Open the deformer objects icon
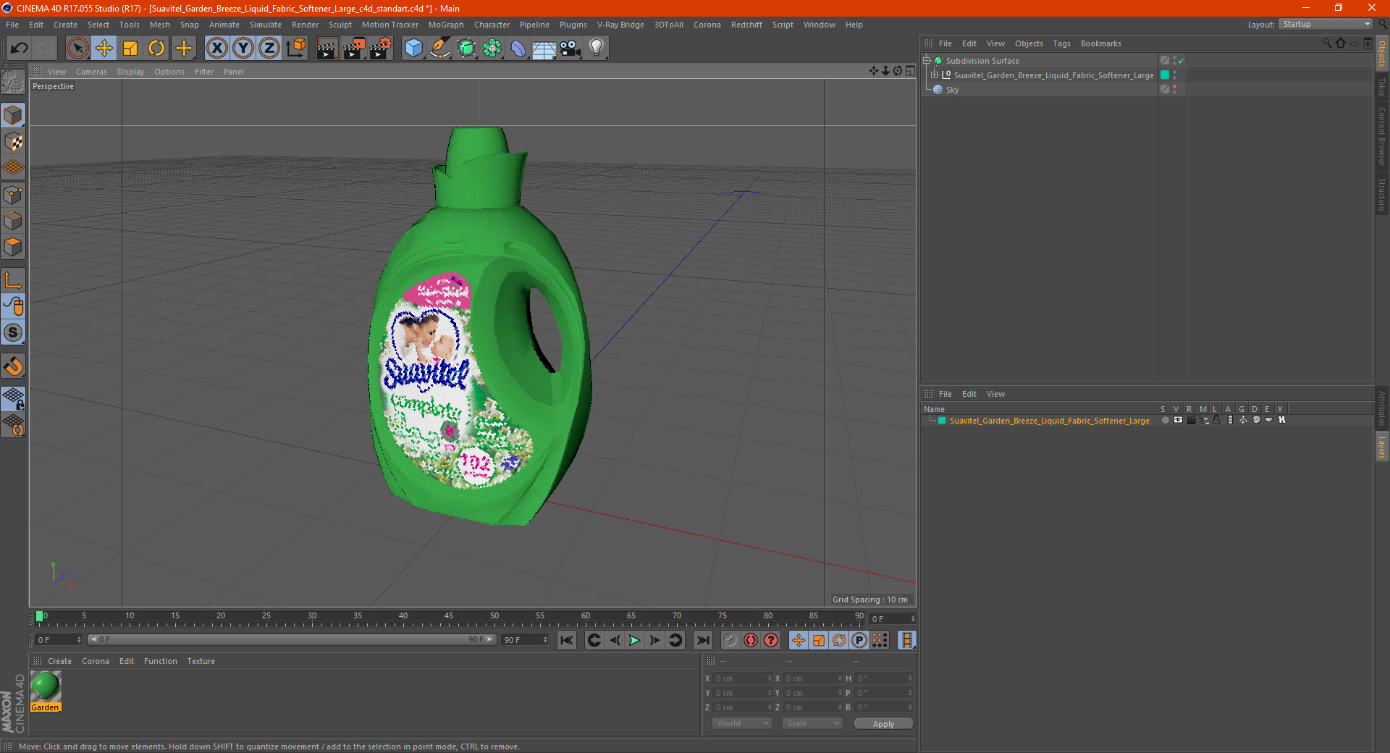 tap(518, 49)
